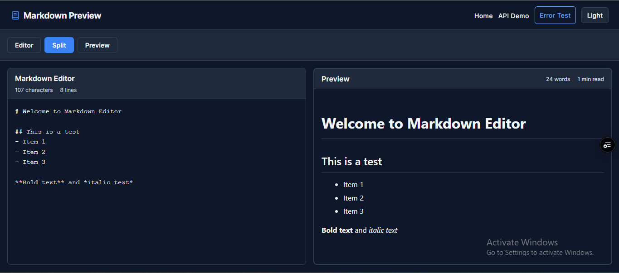Click inside the markdown editor text area
Screen dimensions: 619x273
(x=156, y=181)
